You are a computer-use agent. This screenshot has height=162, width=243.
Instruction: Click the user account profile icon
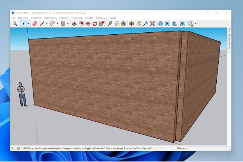[x=191, y=24]
